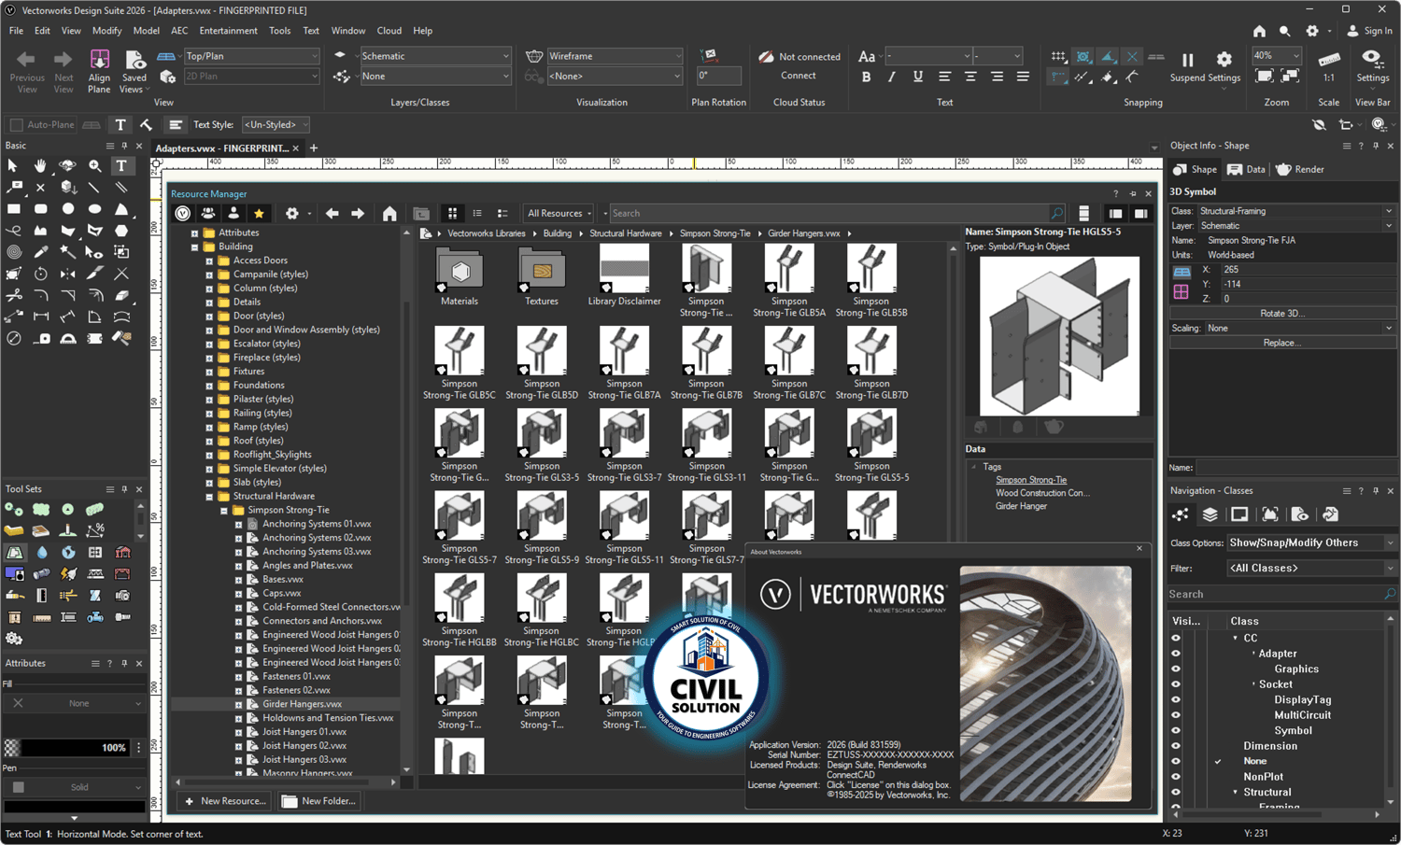Go to Resource Manager home
Image resolution: width=1401 pixels, height=845 pixels.
tap(389, 214)
